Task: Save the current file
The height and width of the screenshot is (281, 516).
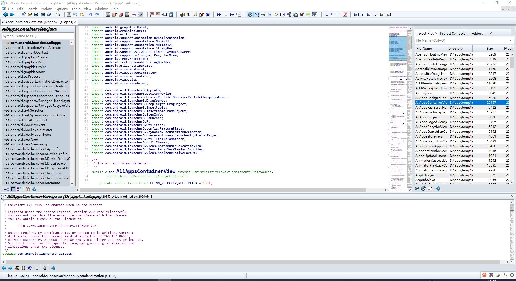Action: click(x=36, y=14)
